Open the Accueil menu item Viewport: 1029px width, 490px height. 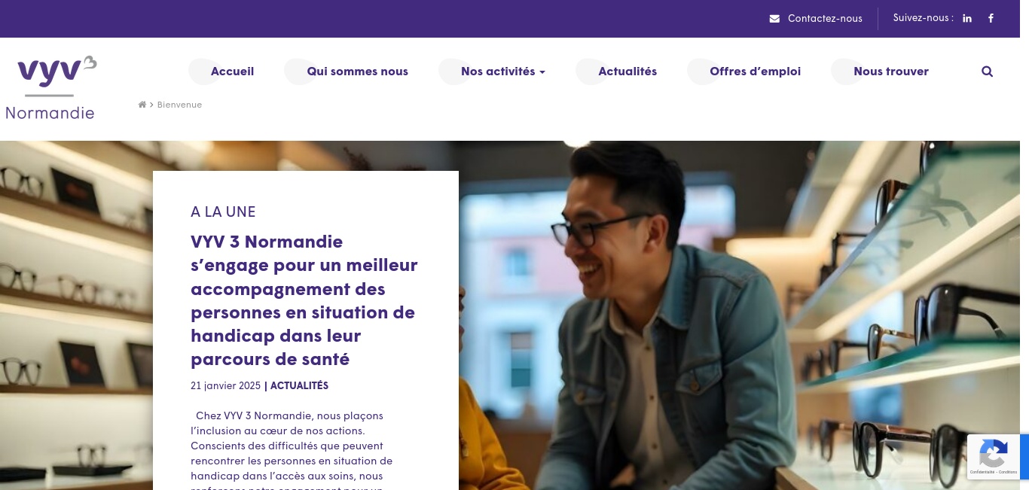click(232, 72)
